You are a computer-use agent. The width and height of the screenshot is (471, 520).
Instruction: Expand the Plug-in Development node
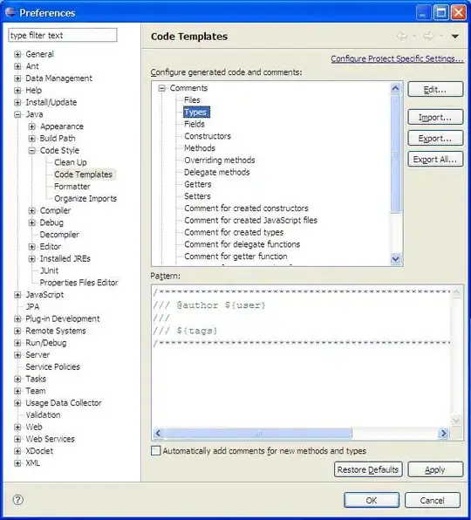click(17, 319)
